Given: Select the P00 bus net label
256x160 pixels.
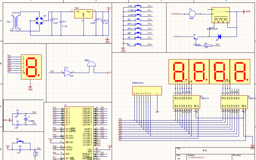Looking at the screenshot, I should [120, 119].
